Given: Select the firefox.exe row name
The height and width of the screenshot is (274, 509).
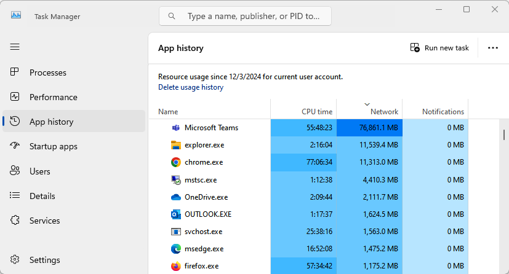Looking at the screenshot, I should coord(202,266).
